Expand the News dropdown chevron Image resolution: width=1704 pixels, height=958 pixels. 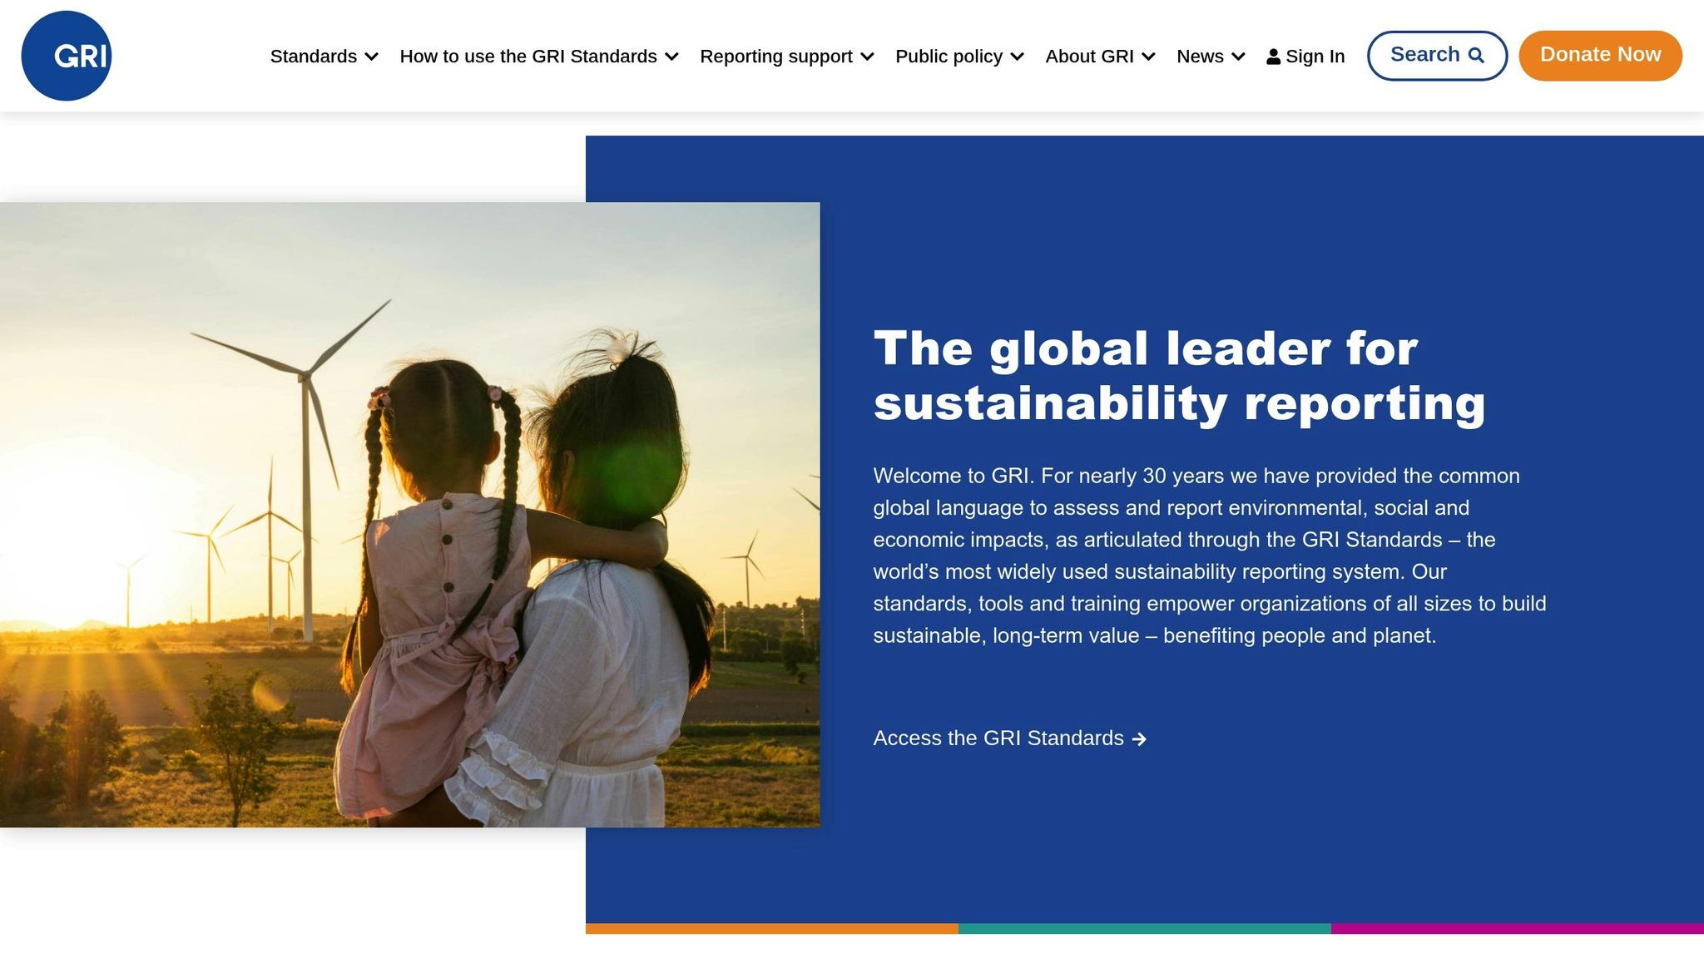1237,57
